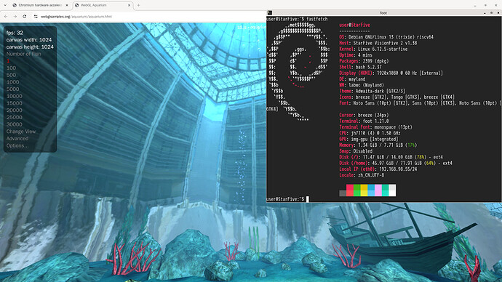The image size is (502, 282).
Task: Switch to the Chromium hardware acceleration tab
Action: click(40, 5)
